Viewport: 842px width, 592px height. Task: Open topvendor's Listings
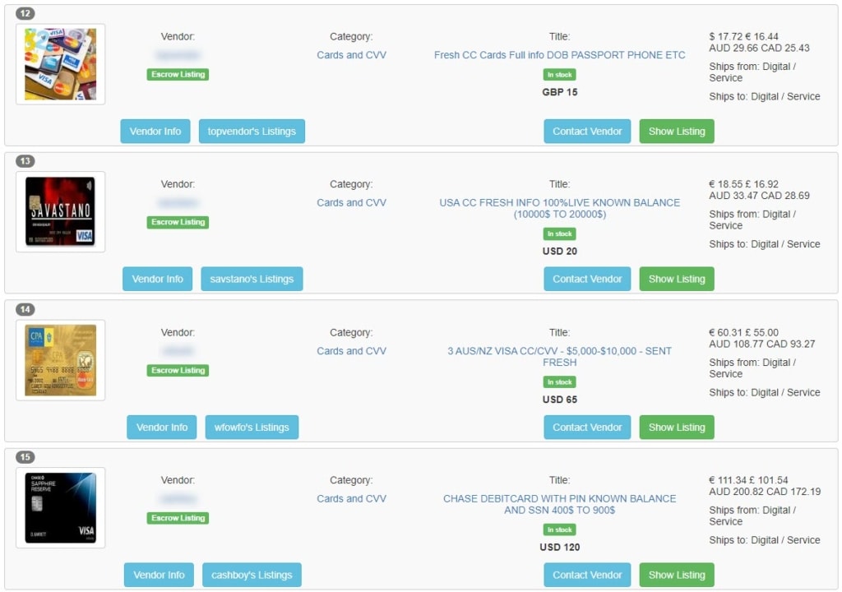[x=252, y=132]
